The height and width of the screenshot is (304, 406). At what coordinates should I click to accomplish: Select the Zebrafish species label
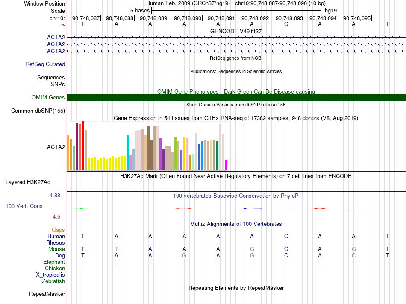(x=53, y=281)
